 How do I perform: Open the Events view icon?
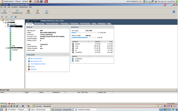click(28, 11)
